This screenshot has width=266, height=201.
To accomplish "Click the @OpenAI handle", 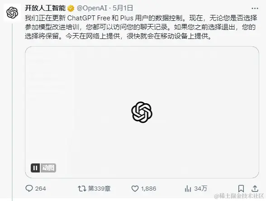I will 92,8.
